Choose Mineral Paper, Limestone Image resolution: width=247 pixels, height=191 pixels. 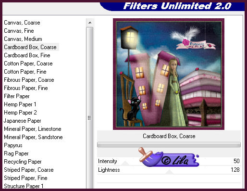point(33,129)
